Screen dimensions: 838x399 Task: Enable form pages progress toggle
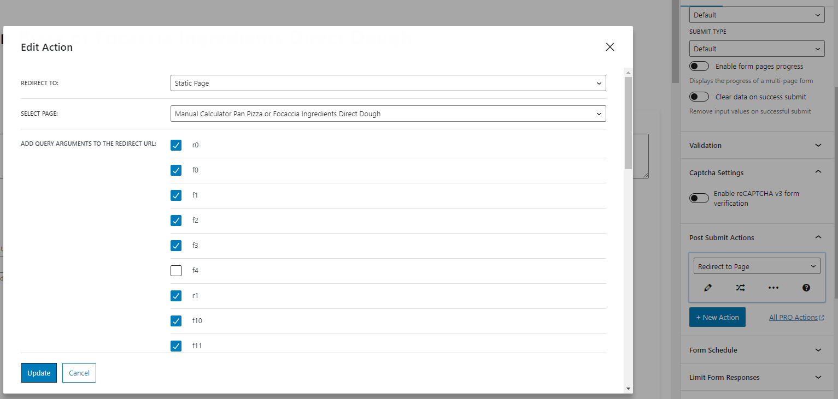coord(699,65)
